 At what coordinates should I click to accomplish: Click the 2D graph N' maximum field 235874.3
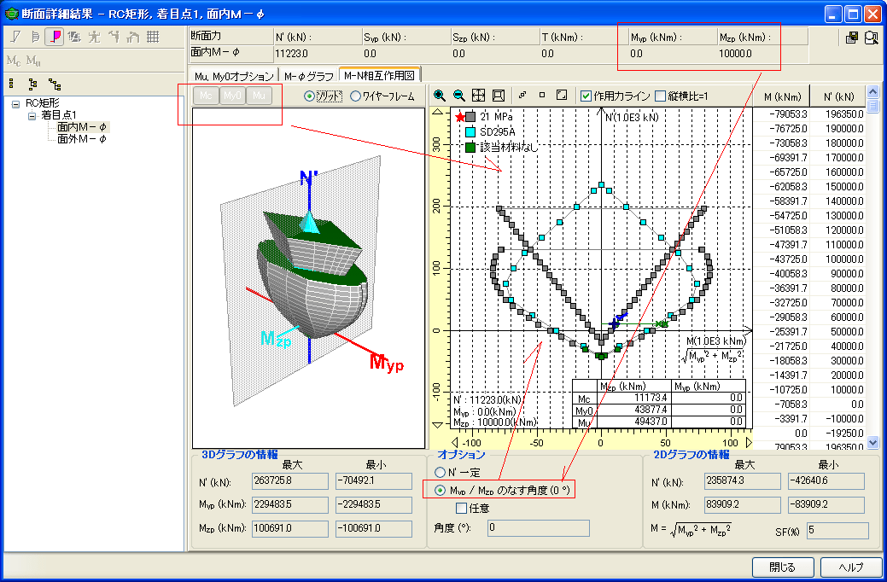(742, 480)
